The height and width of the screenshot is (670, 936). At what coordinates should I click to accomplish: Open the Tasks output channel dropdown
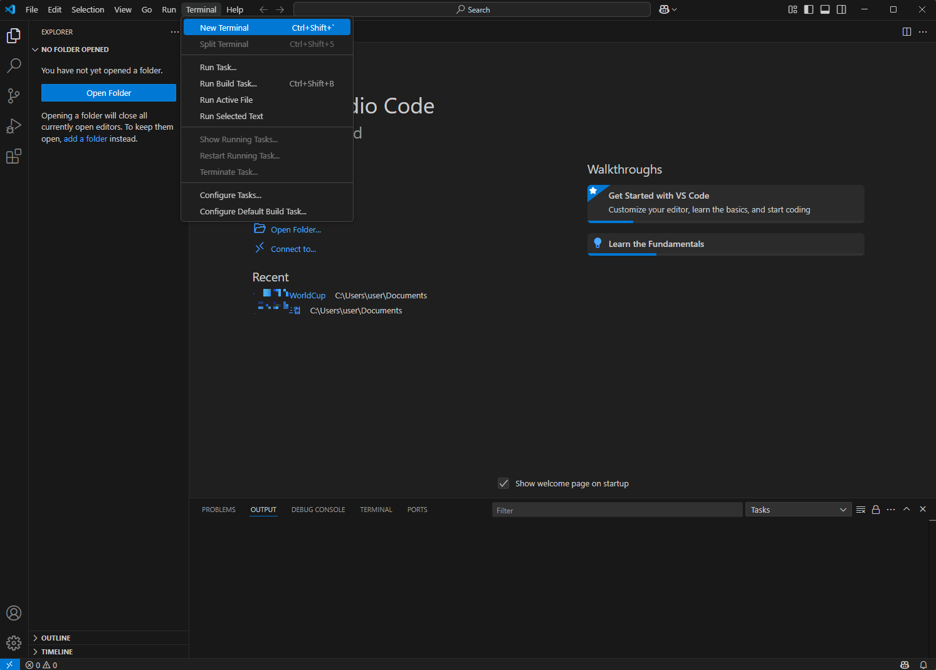[x=798, y=510]
